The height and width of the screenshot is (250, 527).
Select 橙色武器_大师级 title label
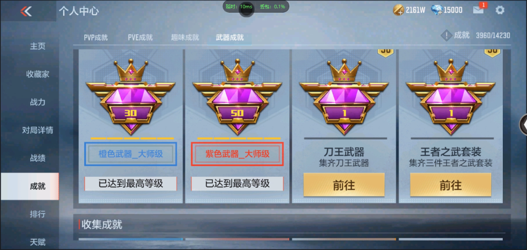pyautogui.click(x=131, y=154)
